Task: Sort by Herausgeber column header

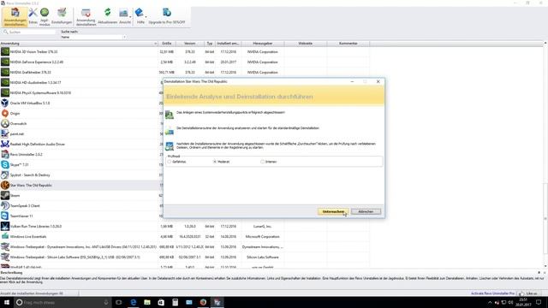Action: click(x=263, y=44)
